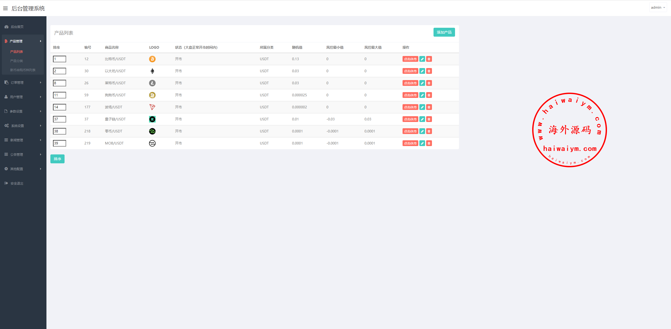Screen dimensions: 671x329
Task: Click the delete trash icon for MOB/USDT
Action: 429,143
